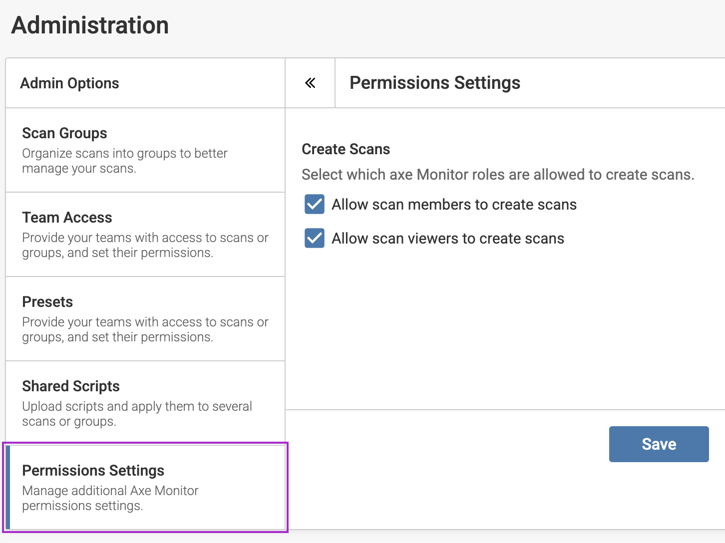Toggle the scan members create scans checkbox
This screenshot has height=543, width=725.
pos(314,204)
